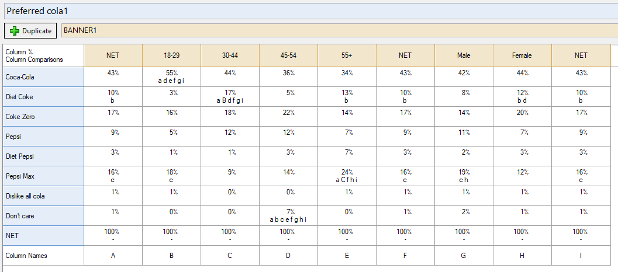Select the Column Names row label

(x=43, y=256)
